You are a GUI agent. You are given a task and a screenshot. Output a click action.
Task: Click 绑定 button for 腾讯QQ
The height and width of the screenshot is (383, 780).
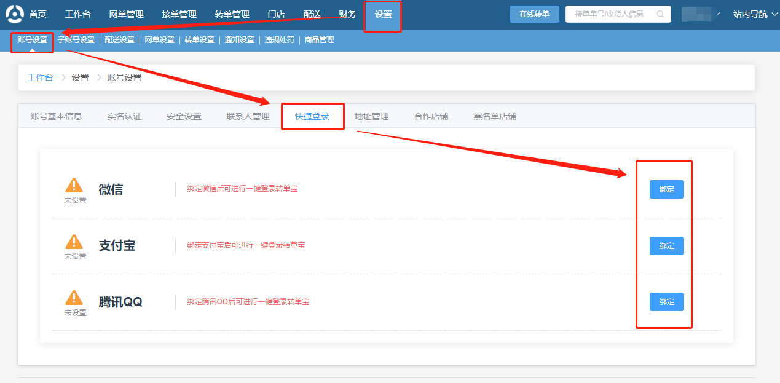pos(667,302)
